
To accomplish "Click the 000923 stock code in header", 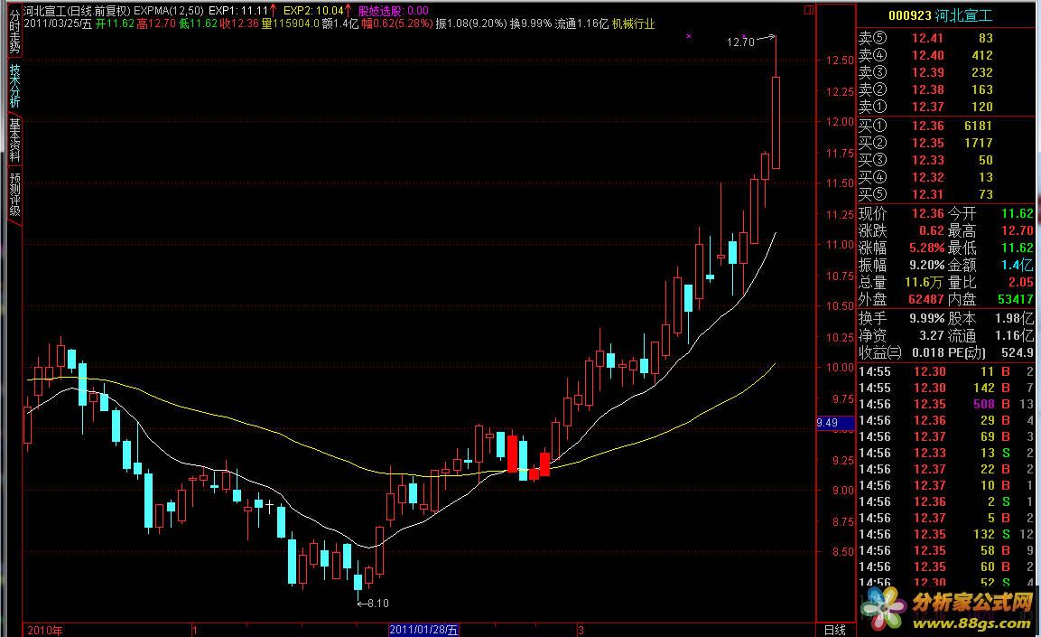I will point(909,15).
